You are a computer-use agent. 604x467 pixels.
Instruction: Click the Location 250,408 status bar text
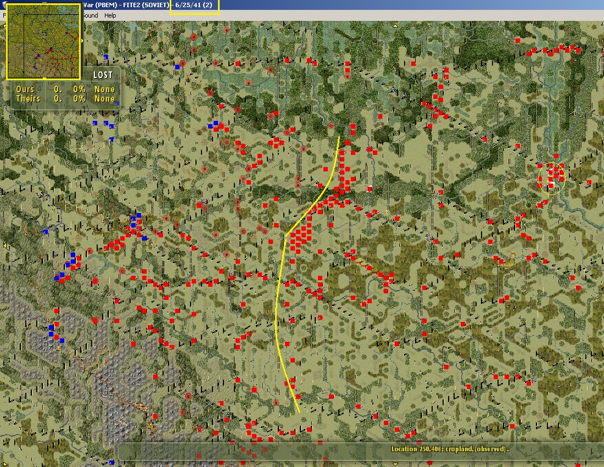click(x=450, y=449)
